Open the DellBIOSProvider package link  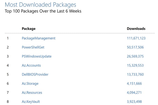point(35,74)
